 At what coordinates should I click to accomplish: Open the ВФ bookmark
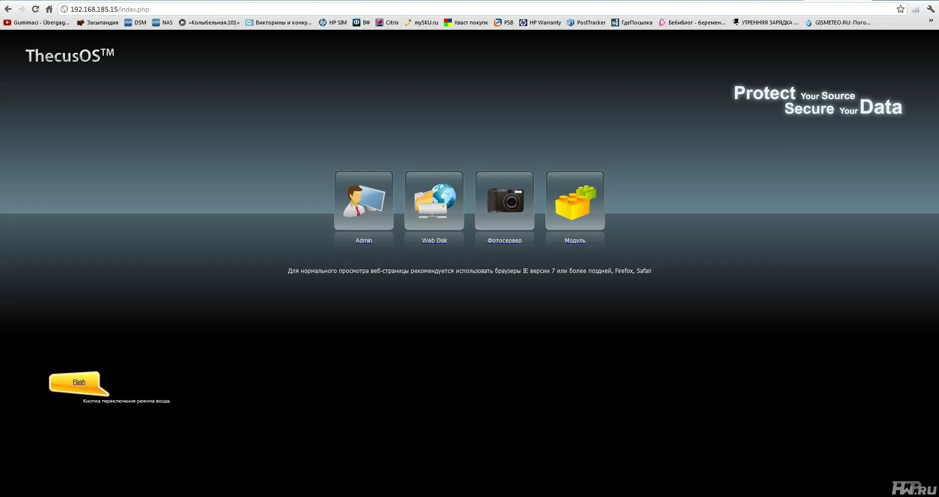[361, 23]
